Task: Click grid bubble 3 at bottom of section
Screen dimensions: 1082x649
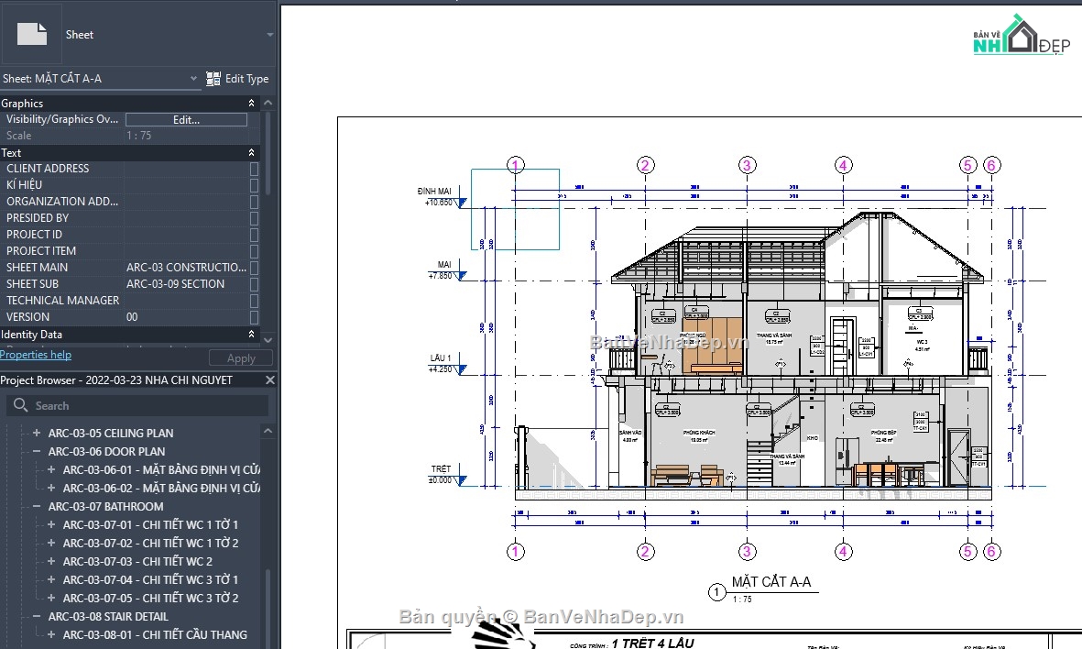Action: click(747, 552)
